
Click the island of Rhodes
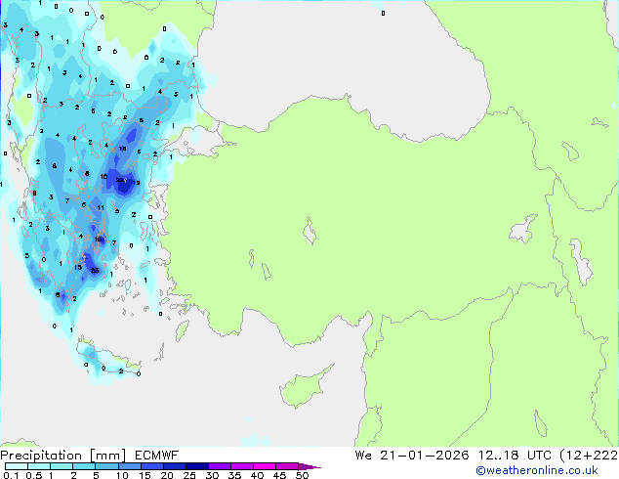[x=182, y=330]
